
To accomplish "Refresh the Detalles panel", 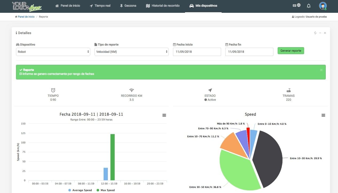I will [315, 33].
